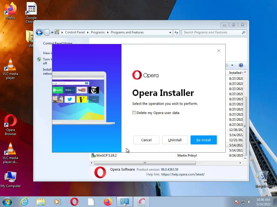277x207 pixels.
Task: Open the address bar history dropdown
Action: tap(170, 33)
